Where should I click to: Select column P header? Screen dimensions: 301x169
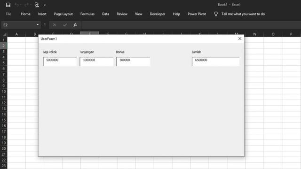(x=291, y=34)
